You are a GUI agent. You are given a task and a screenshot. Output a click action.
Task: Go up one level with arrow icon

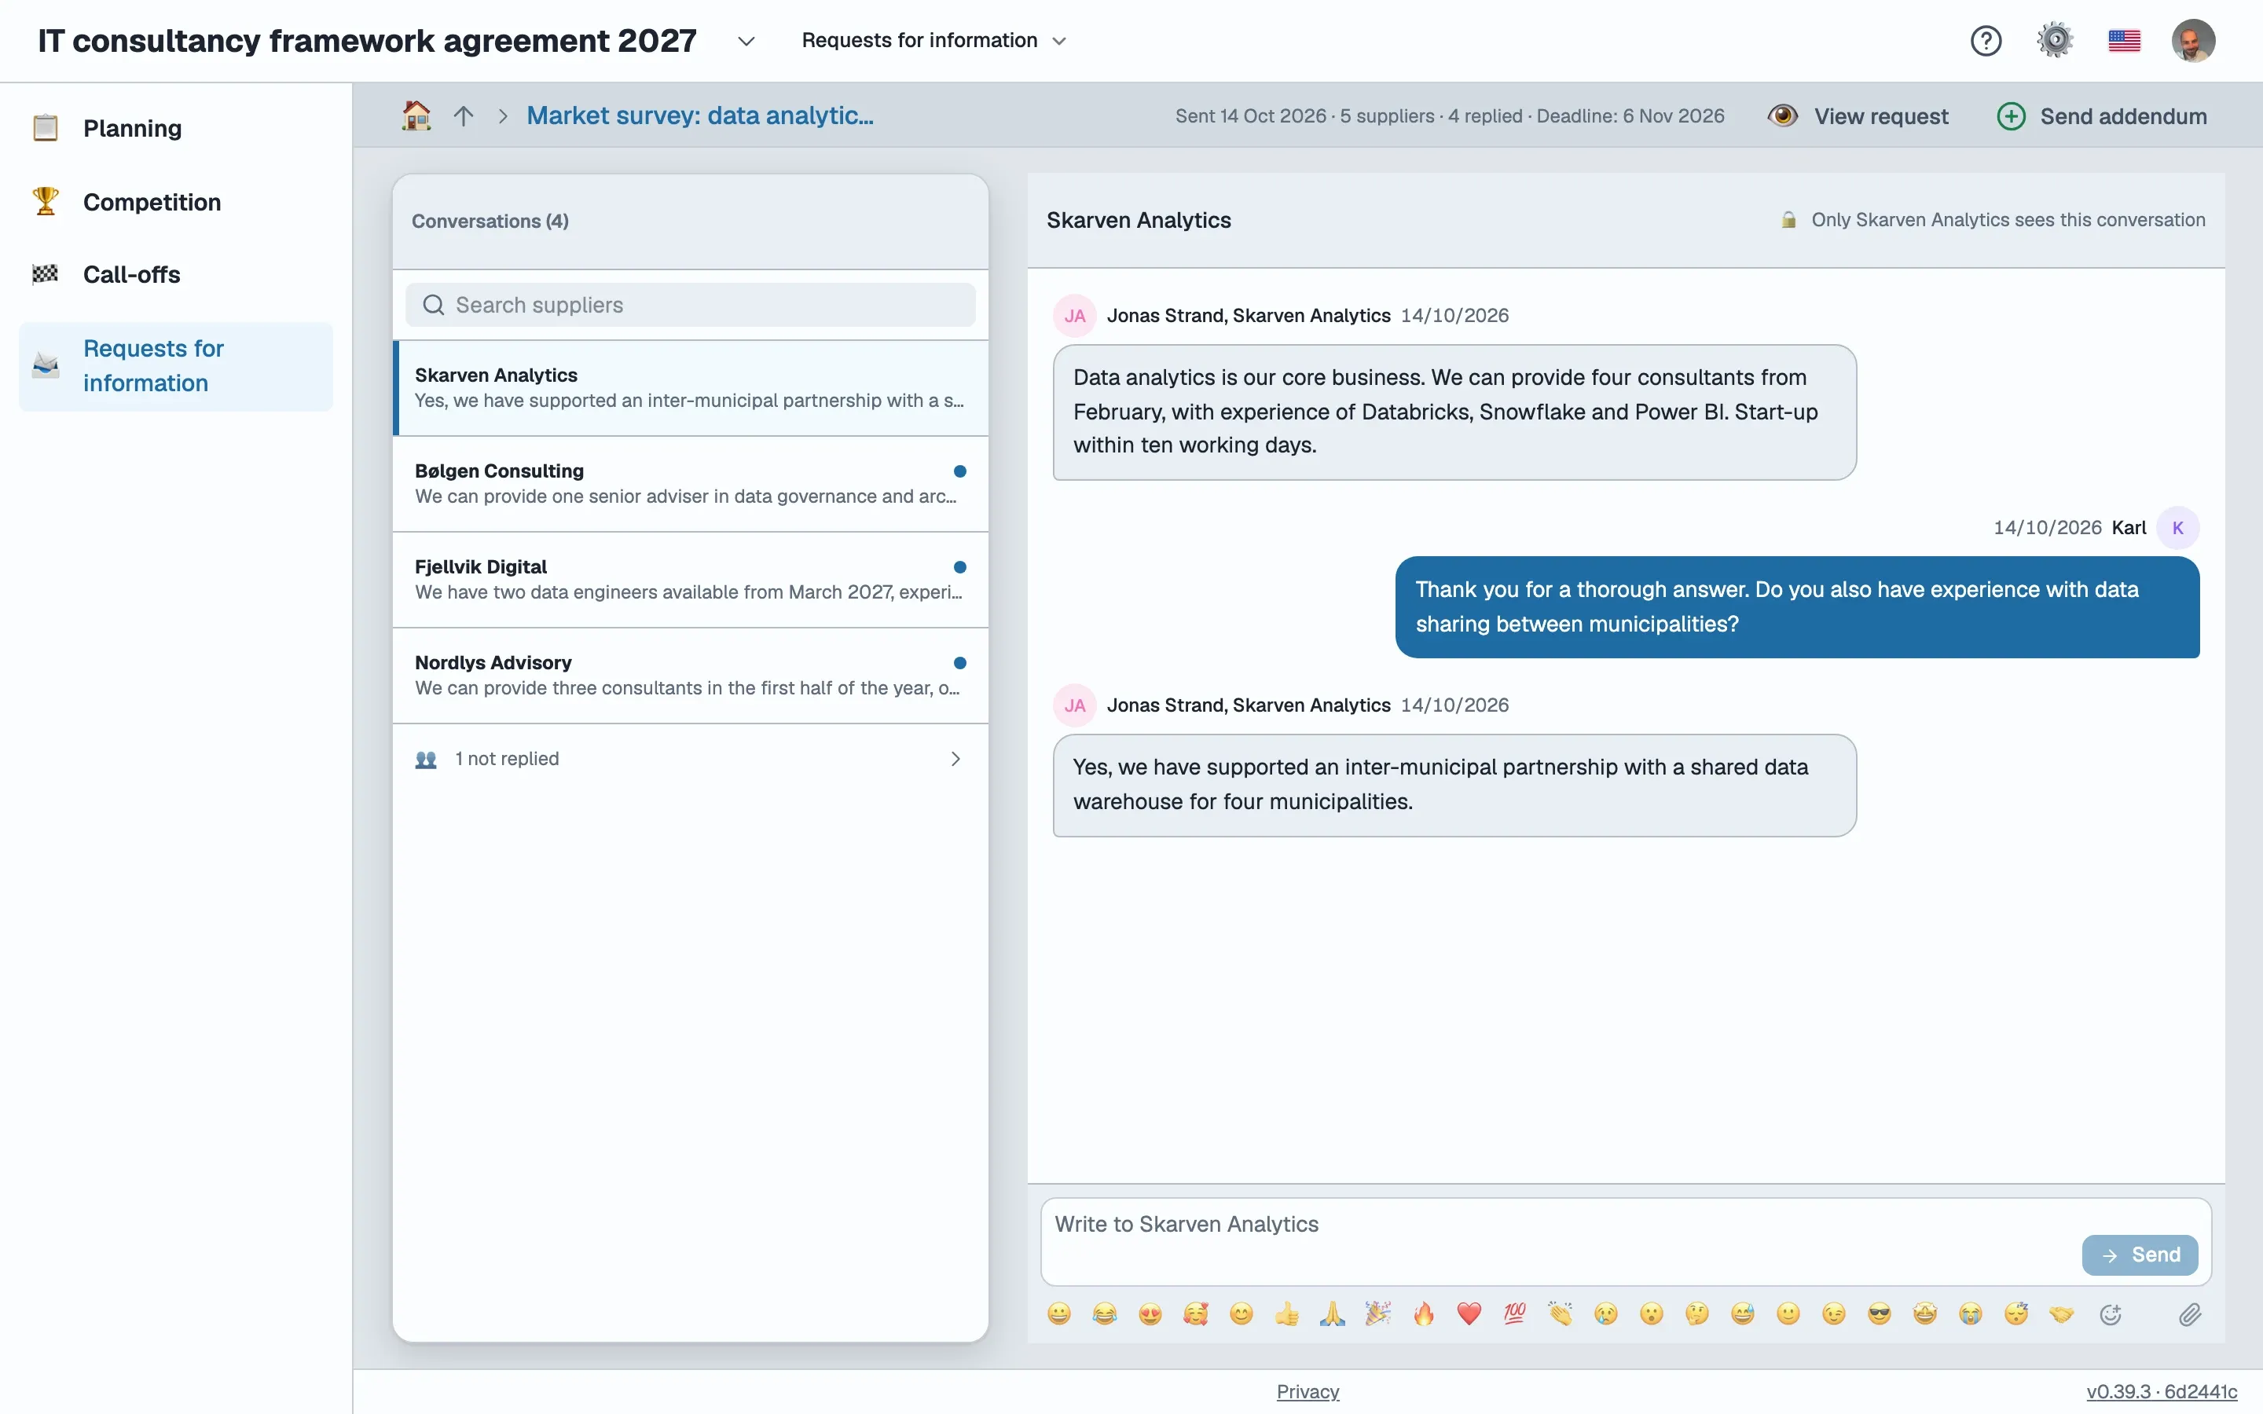click(x=464, y=116)
